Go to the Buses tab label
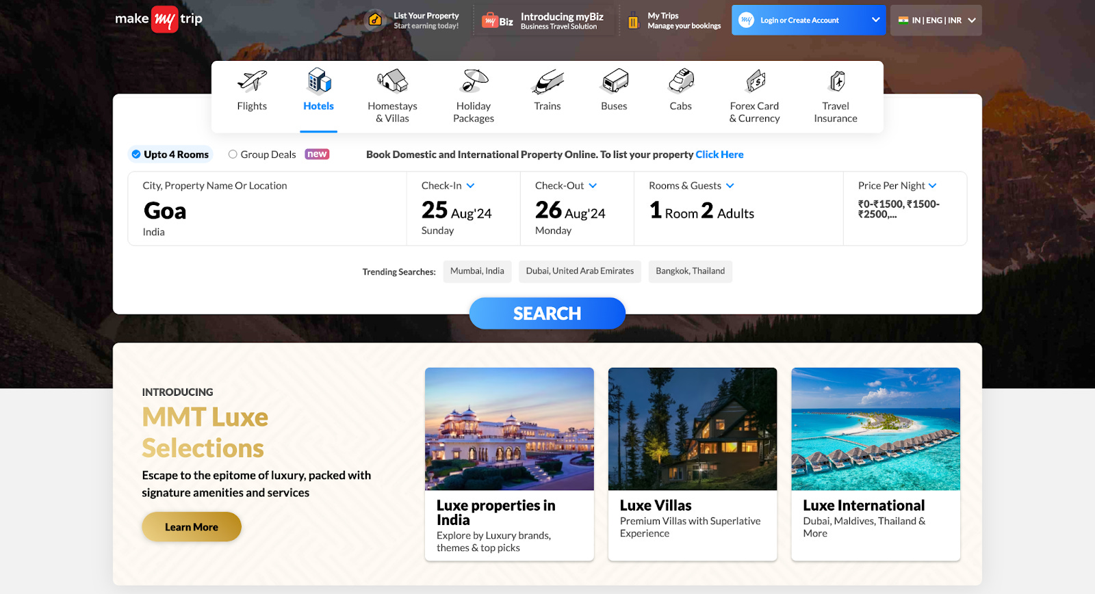1095x594 pixels. point(615,106)
